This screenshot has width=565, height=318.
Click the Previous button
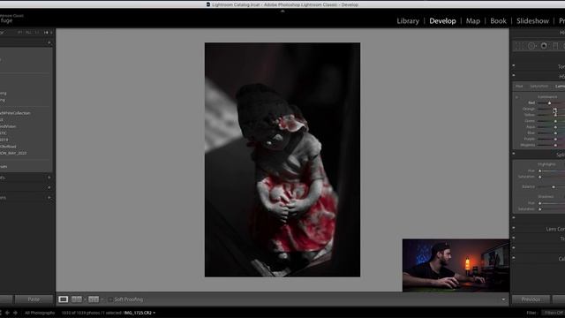(531, 299)
